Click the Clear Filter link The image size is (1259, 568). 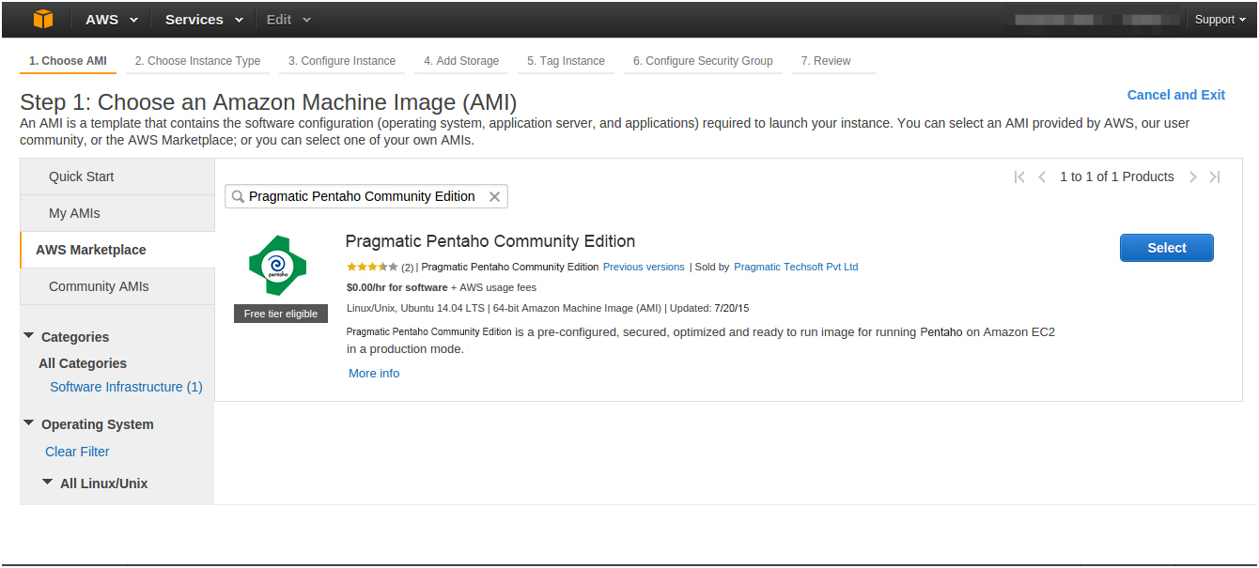[x=77, y=452]
